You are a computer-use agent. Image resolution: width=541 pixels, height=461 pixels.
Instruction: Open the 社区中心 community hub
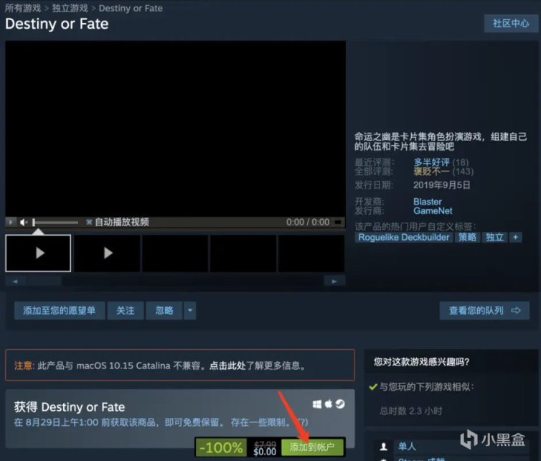click(511, 23)
